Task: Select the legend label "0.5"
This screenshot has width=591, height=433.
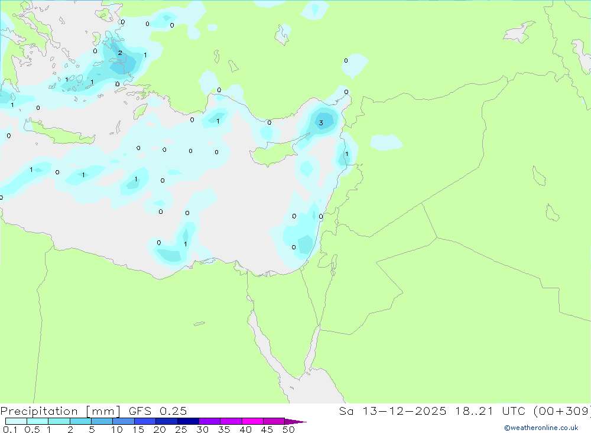Action: tap(32, 429)
